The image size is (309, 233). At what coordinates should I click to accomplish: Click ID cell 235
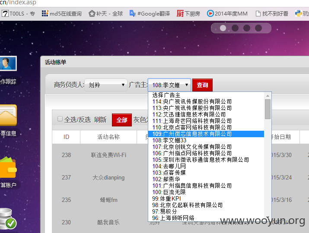(x=66, y=200)
